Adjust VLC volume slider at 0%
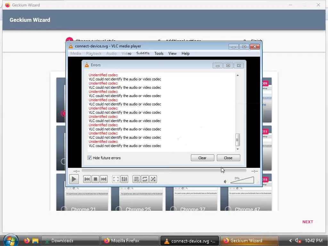Image resolution: width=328 pixels, height=246 pixels. 242,180
